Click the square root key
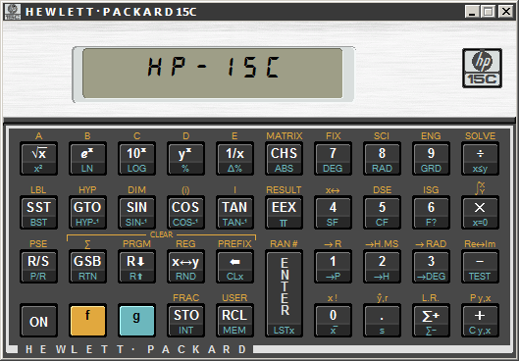 38,159
